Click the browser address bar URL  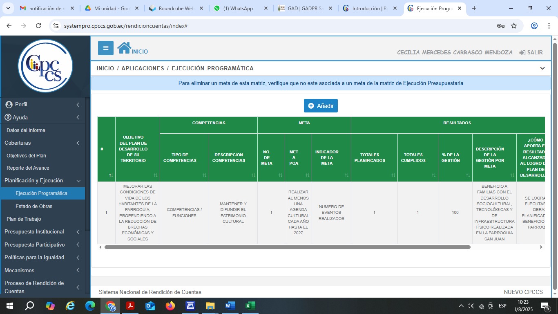(126, 26)
